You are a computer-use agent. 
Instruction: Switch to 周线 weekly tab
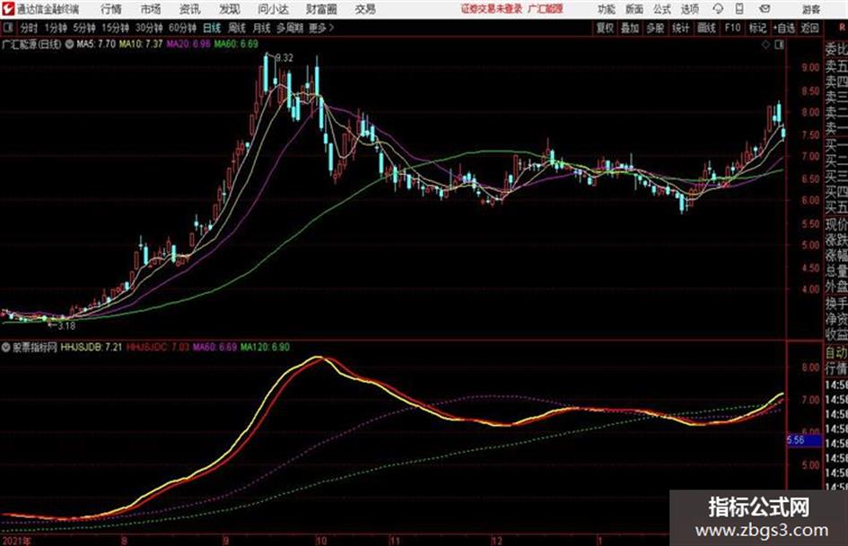(237, 28)
